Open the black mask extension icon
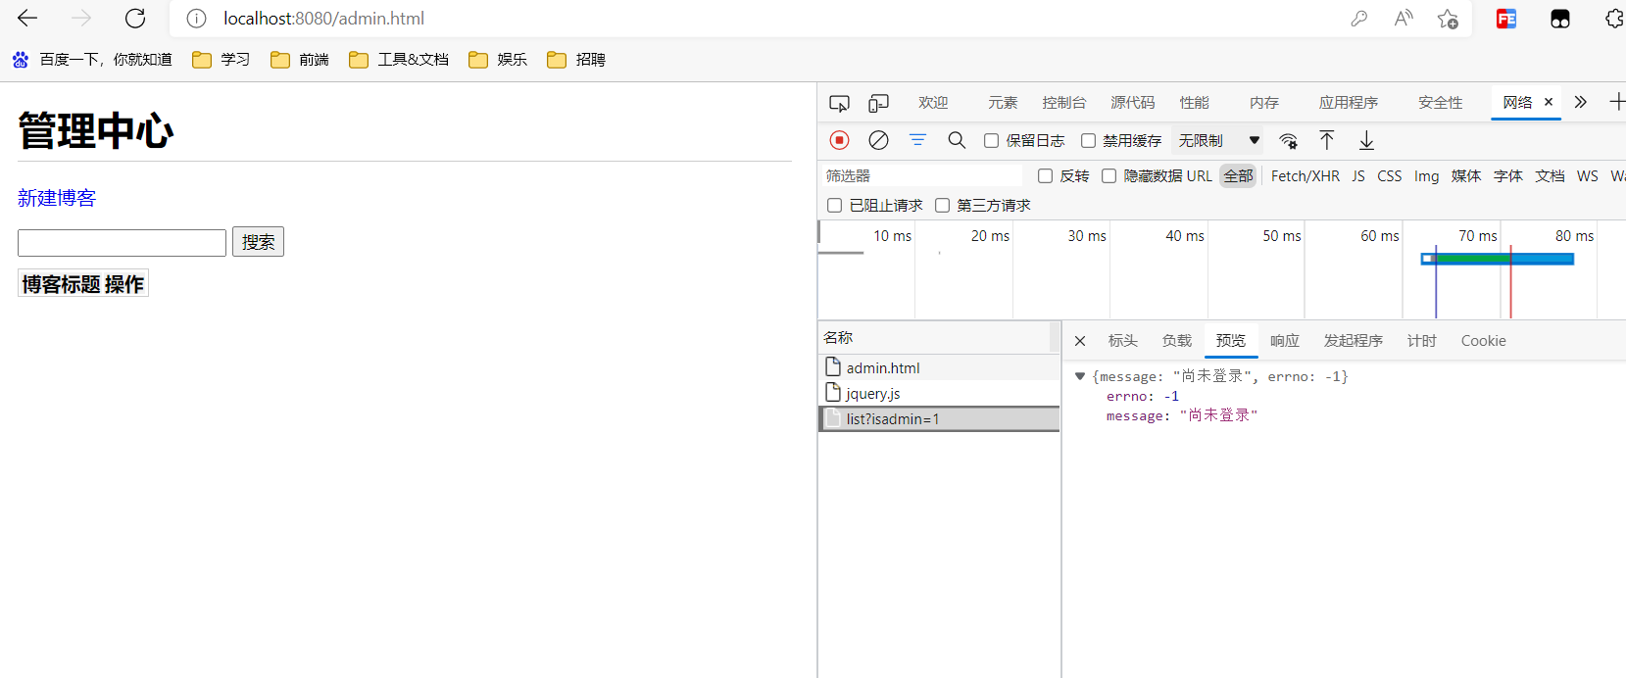Viewport: 1626px width, 678px height. (x=1560, y=19)
